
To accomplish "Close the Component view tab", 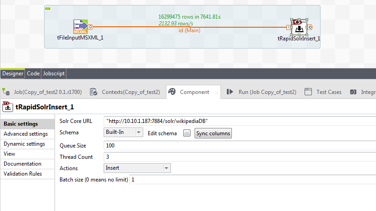I will 216,93.
